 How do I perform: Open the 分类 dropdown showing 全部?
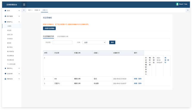coord(94,43)
